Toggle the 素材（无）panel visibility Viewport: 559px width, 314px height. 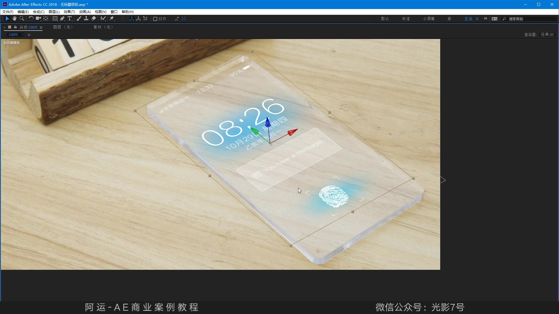click(103, 27)
